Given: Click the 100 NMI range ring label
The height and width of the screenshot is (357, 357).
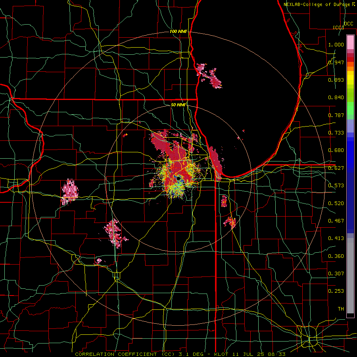Looking at the screenshot, I should point(178,31).
